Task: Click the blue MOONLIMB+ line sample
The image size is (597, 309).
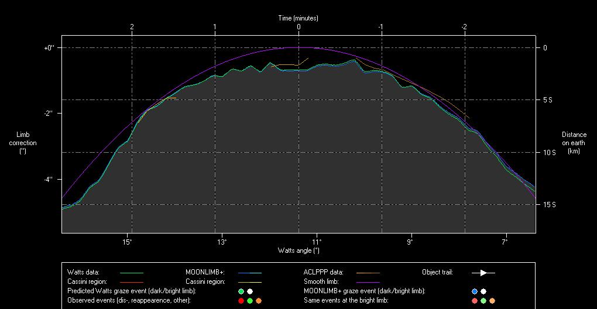Action: (x=249, y=273)
